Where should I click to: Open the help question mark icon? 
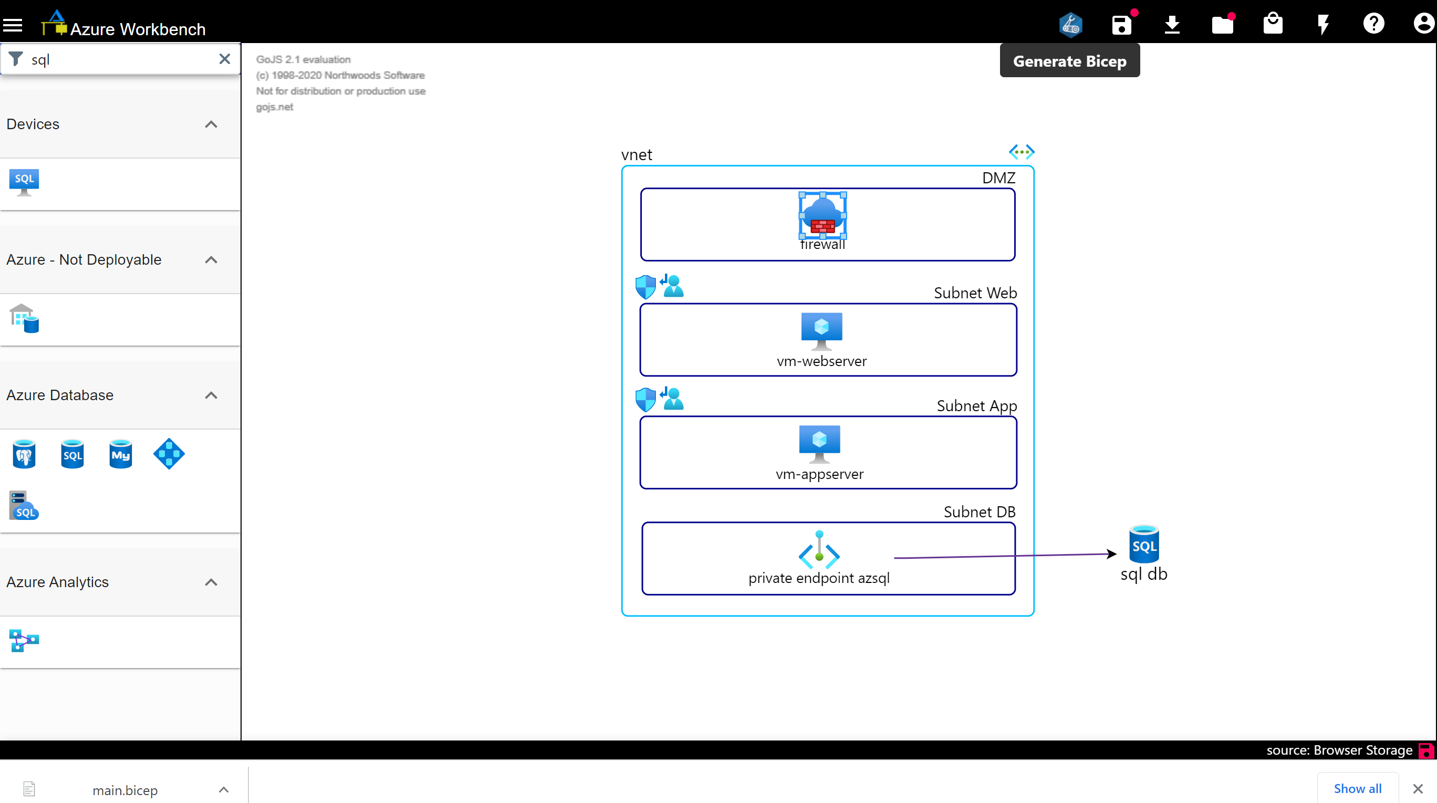(x=1373, y=24)
